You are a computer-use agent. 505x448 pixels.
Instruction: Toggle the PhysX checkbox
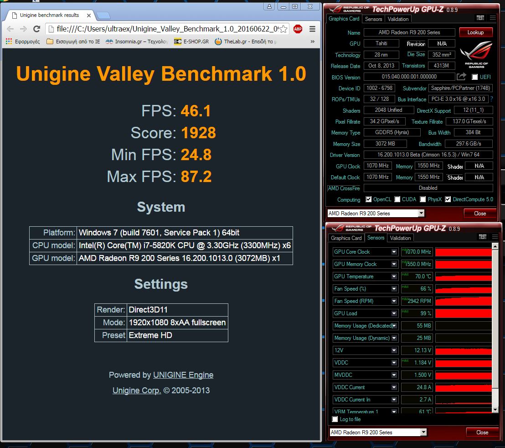pos(423,199)
